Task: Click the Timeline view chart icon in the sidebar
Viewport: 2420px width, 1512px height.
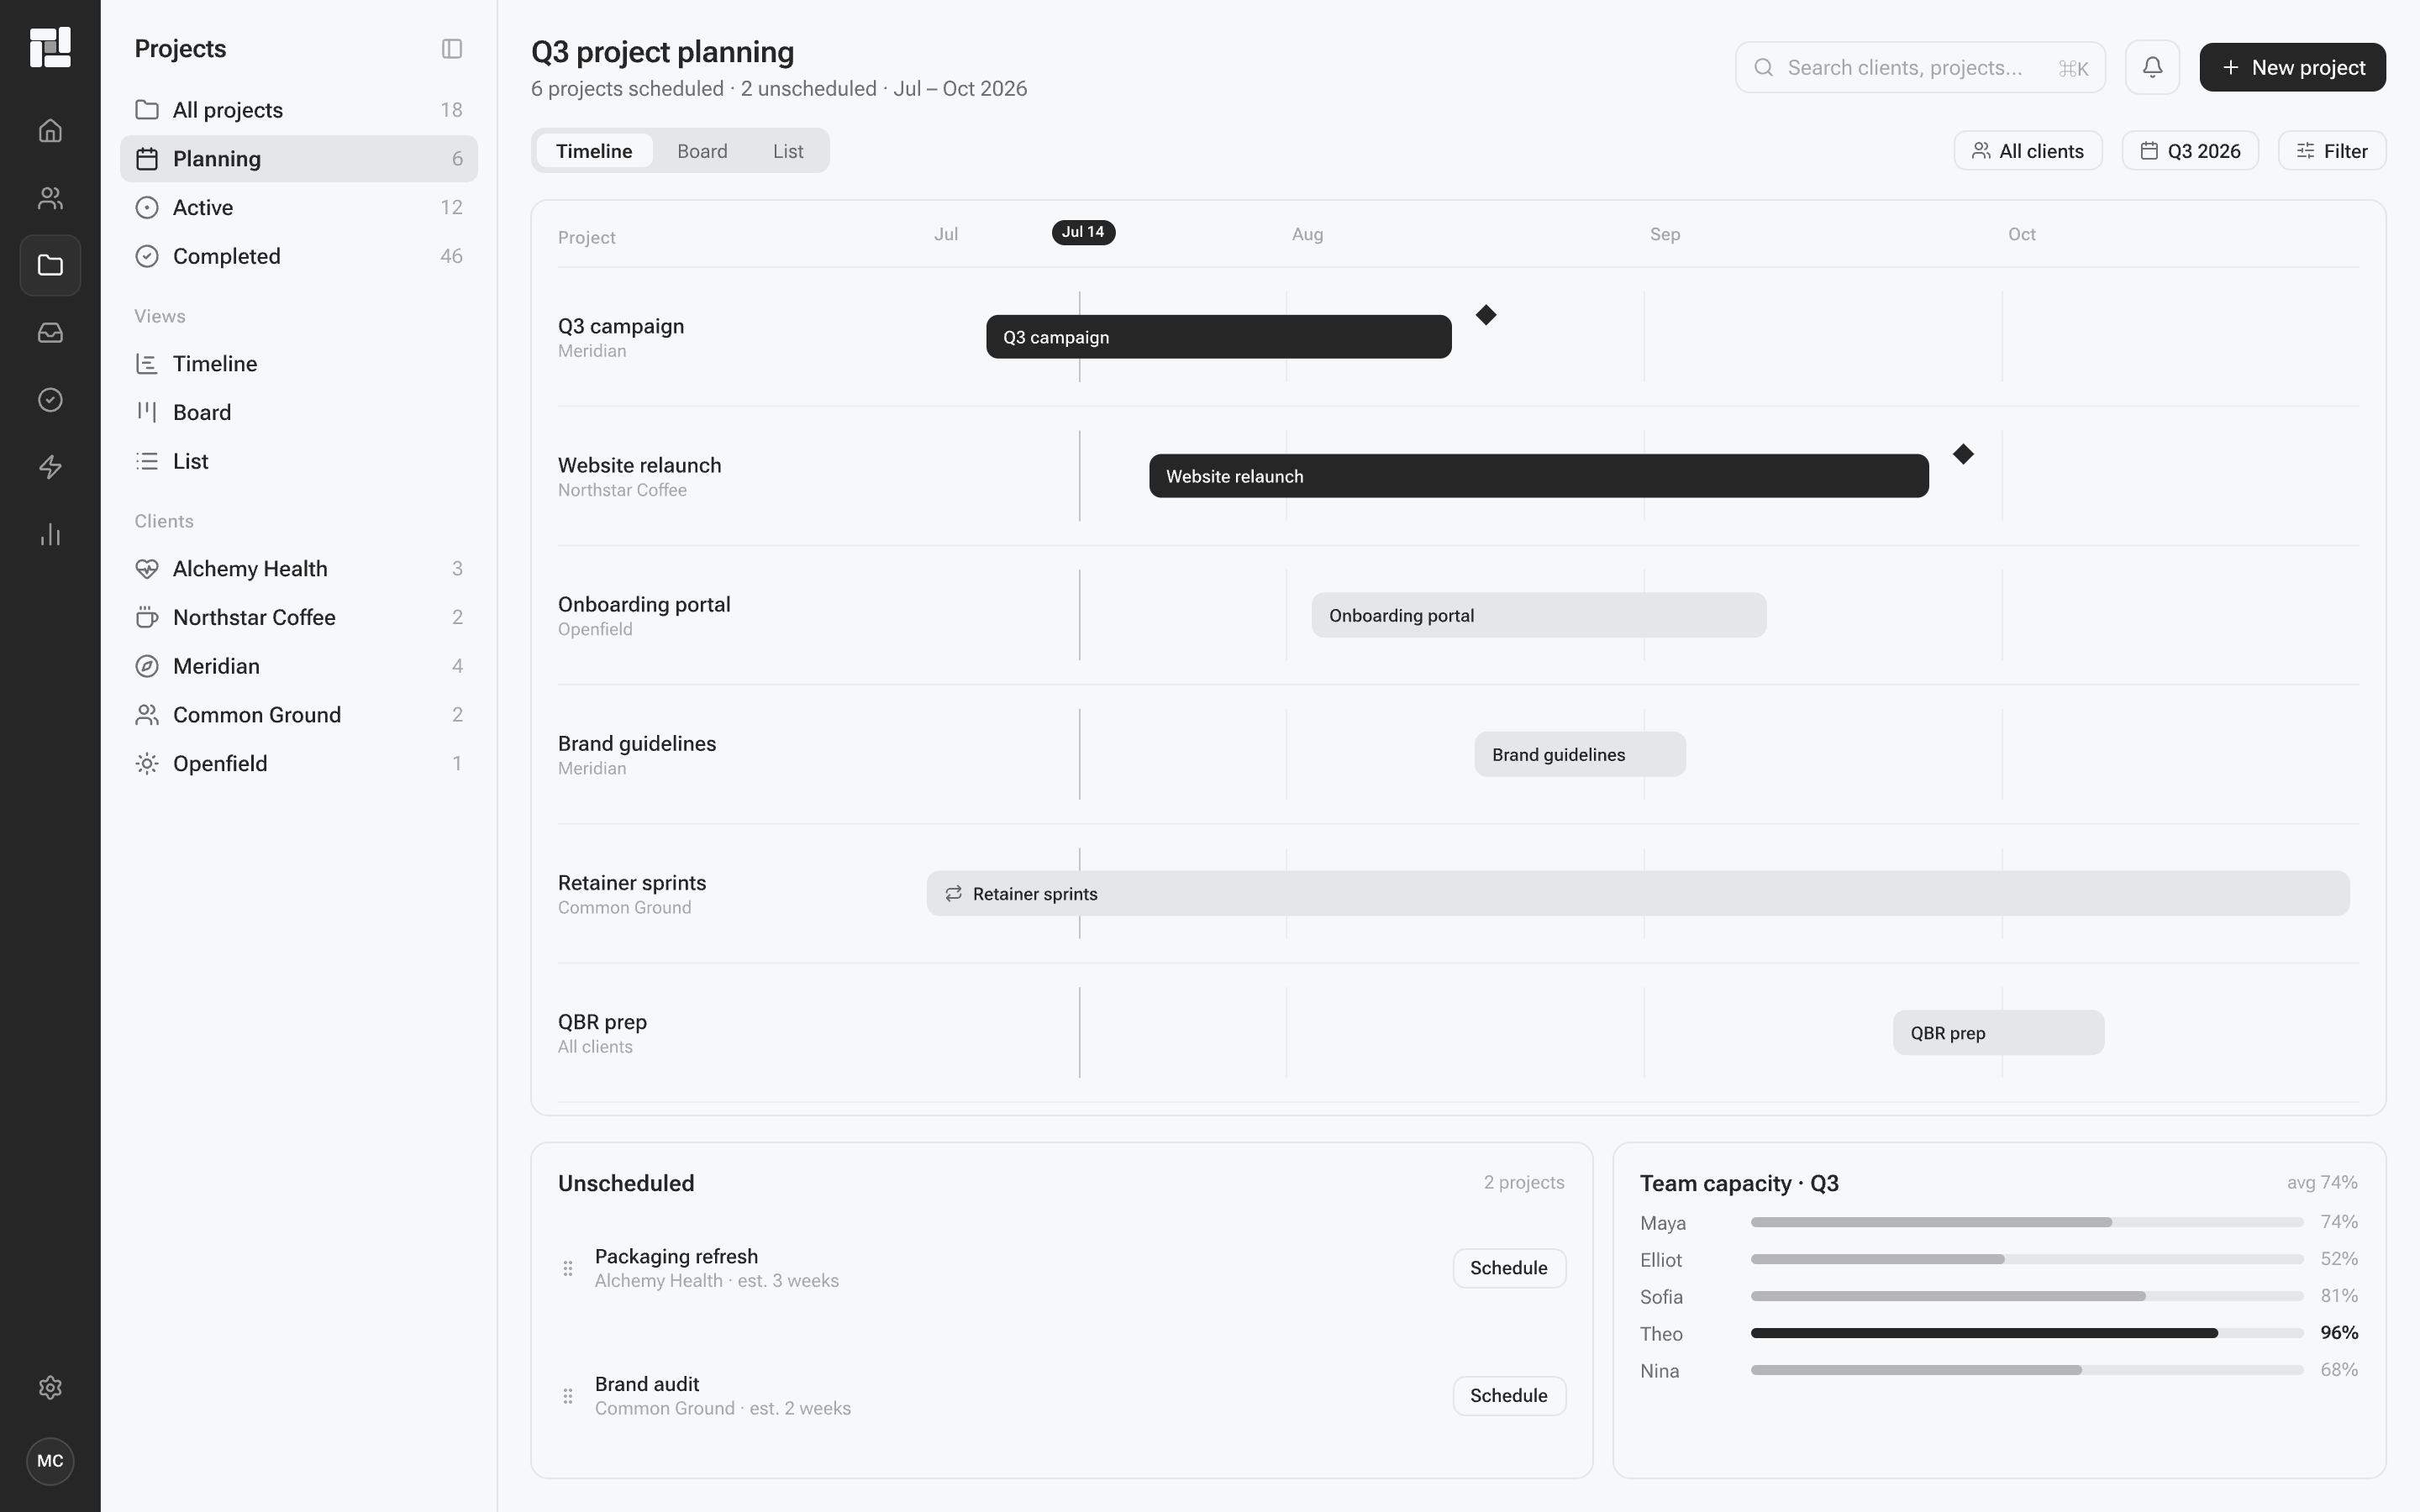Action: pyautogui.click(x=147, y=364)
